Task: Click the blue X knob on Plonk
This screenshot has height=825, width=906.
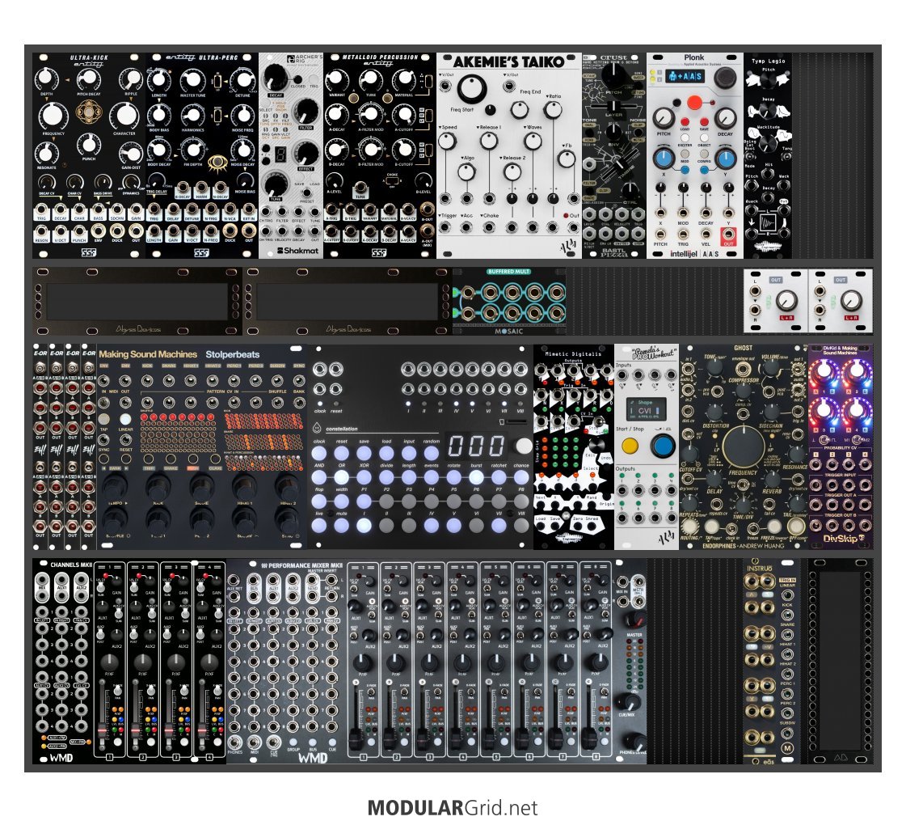Action: tap(664, 158)
